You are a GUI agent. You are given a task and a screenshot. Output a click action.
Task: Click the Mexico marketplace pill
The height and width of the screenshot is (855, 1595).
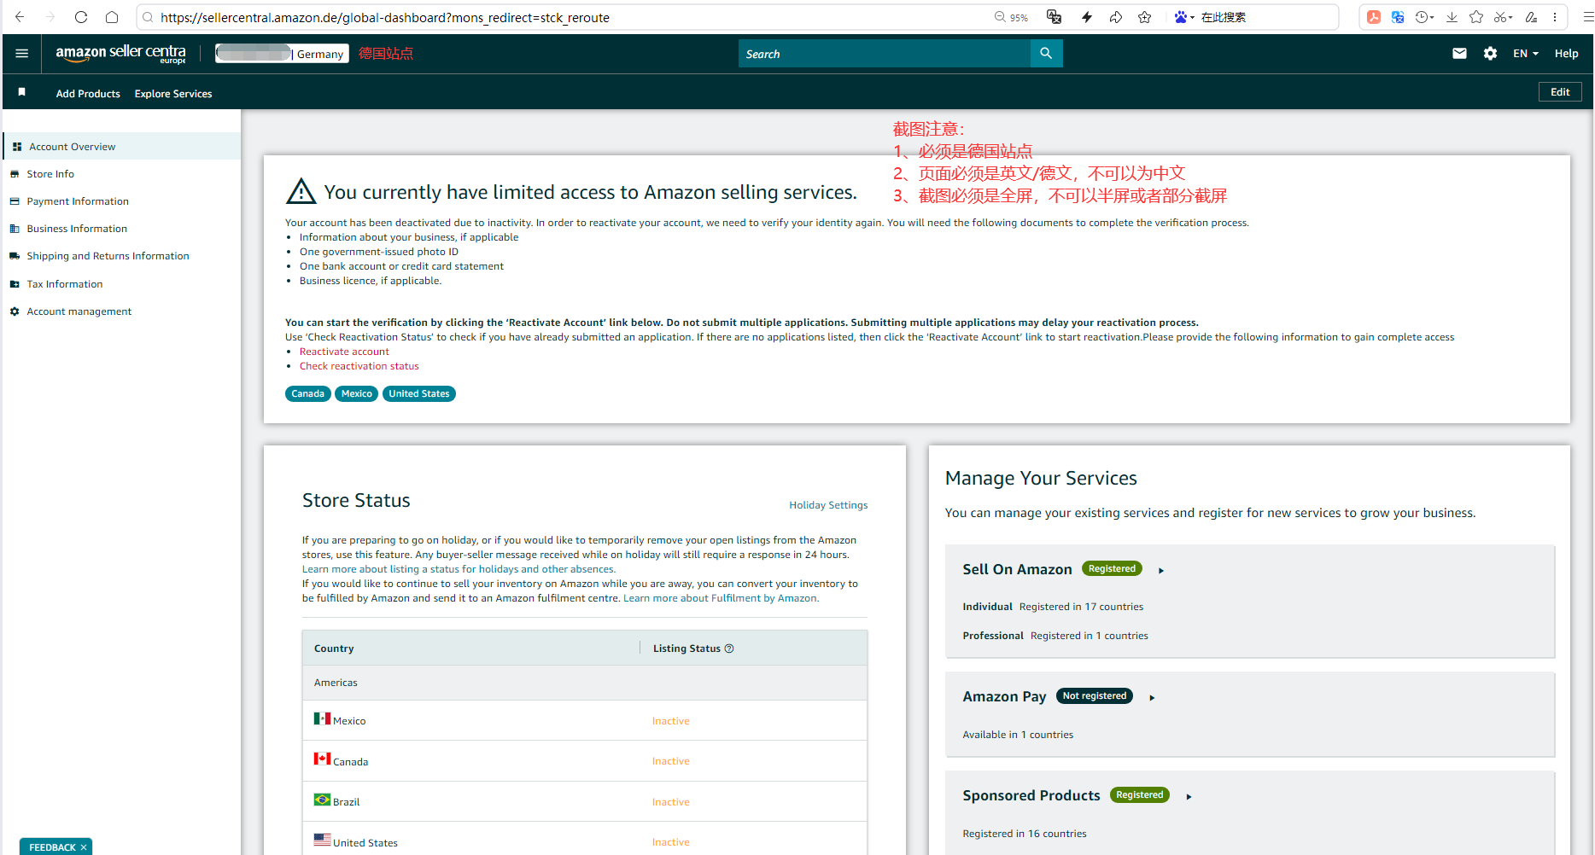(356, 393)
